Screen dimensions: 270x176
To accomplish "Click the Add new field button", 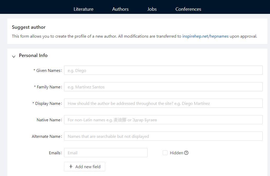I will point(85,167).
